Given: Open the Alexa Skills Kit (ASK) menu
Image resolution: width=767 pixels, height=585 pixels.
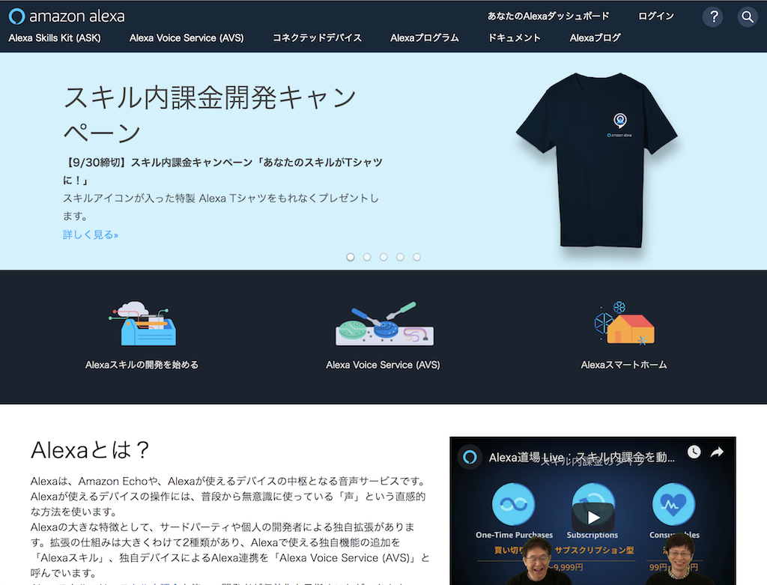Looking at the screenshot, I should click(54, 37).
